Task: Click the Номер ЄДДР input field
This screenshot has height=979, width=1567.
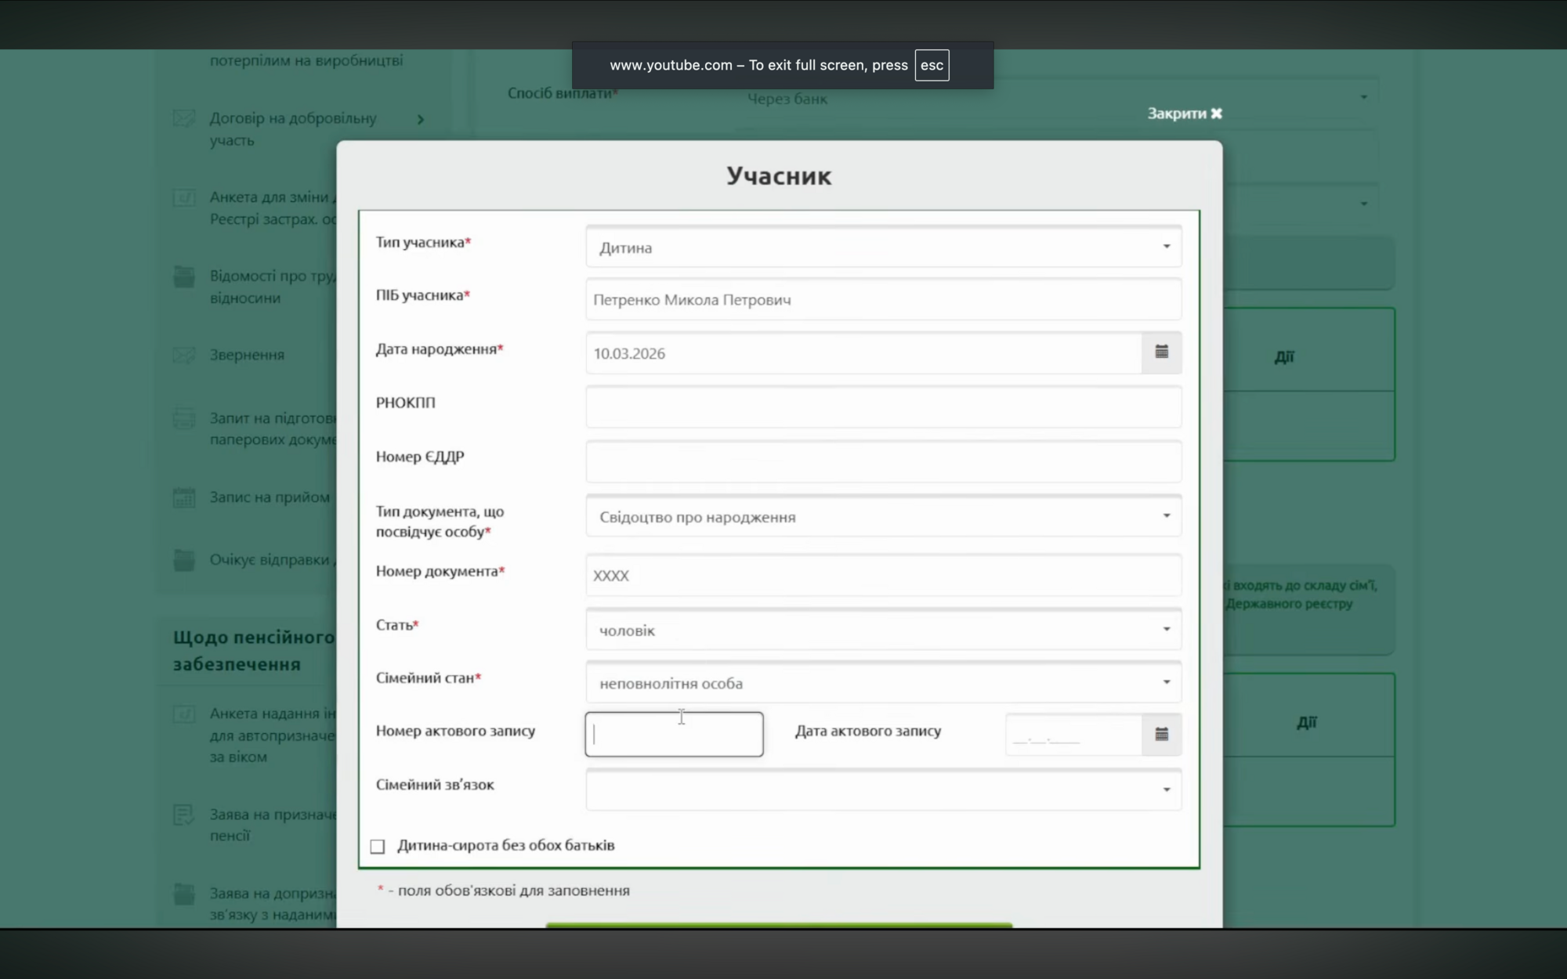Action: (x=883, y=461)
